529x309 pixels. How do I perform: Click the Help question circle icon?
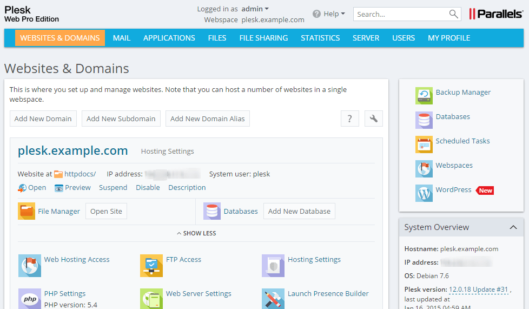click(316, 14)
